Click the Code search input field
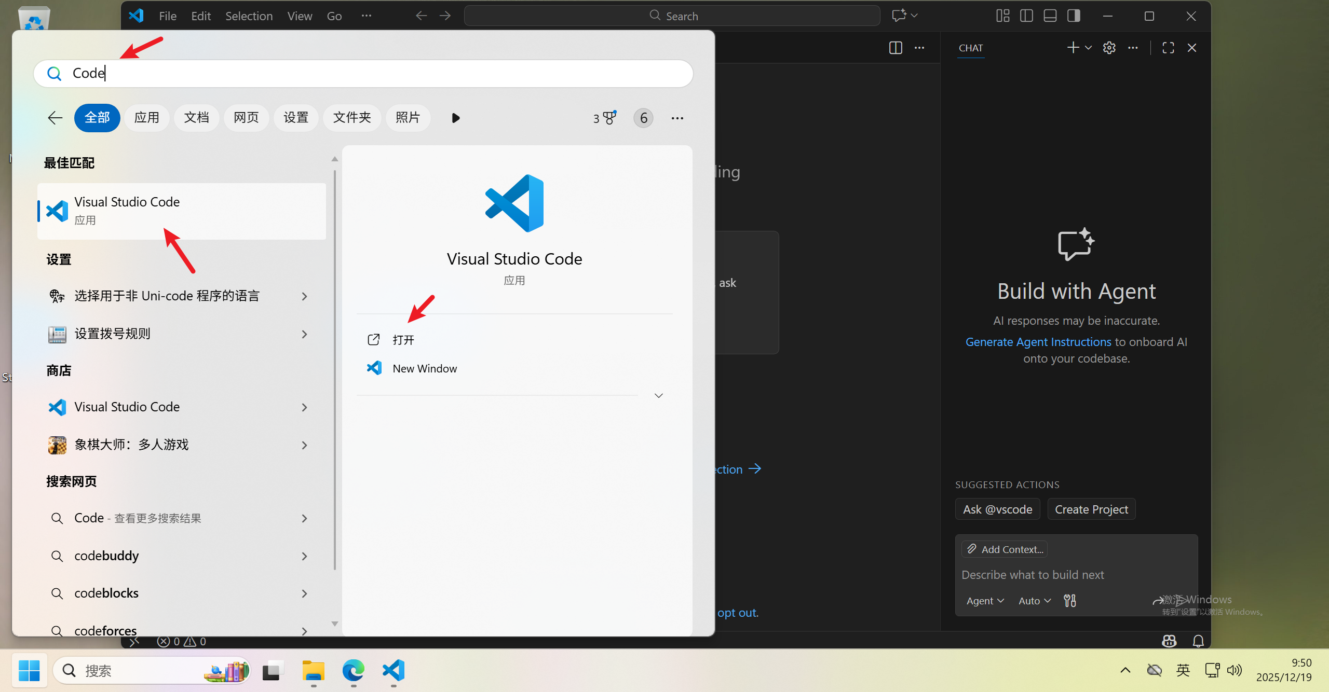 click(x=363, y=73)
